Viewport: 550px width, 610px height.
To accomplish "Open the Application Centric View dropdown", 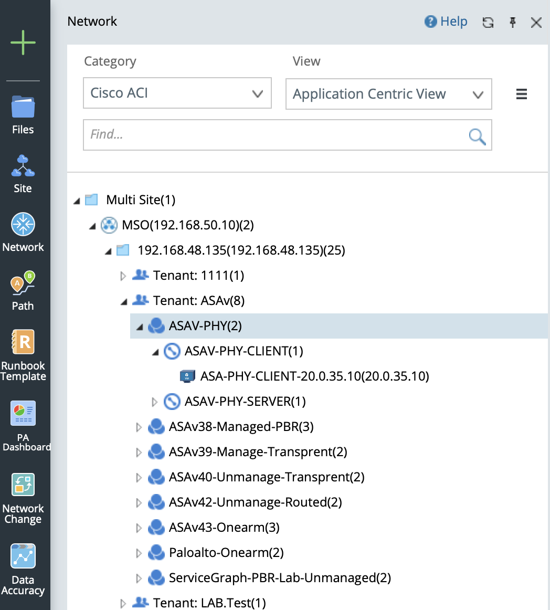I will point(388,94).
